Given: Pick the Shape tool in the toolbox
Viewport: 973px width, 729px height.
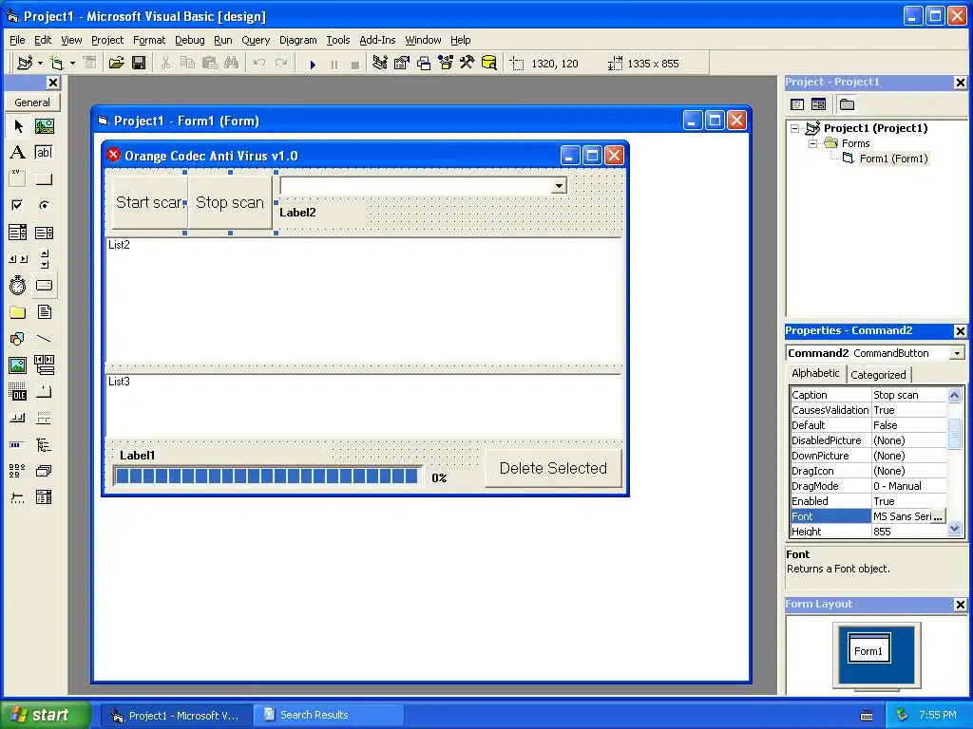Looking at the screenshot, I should point(18,339).
